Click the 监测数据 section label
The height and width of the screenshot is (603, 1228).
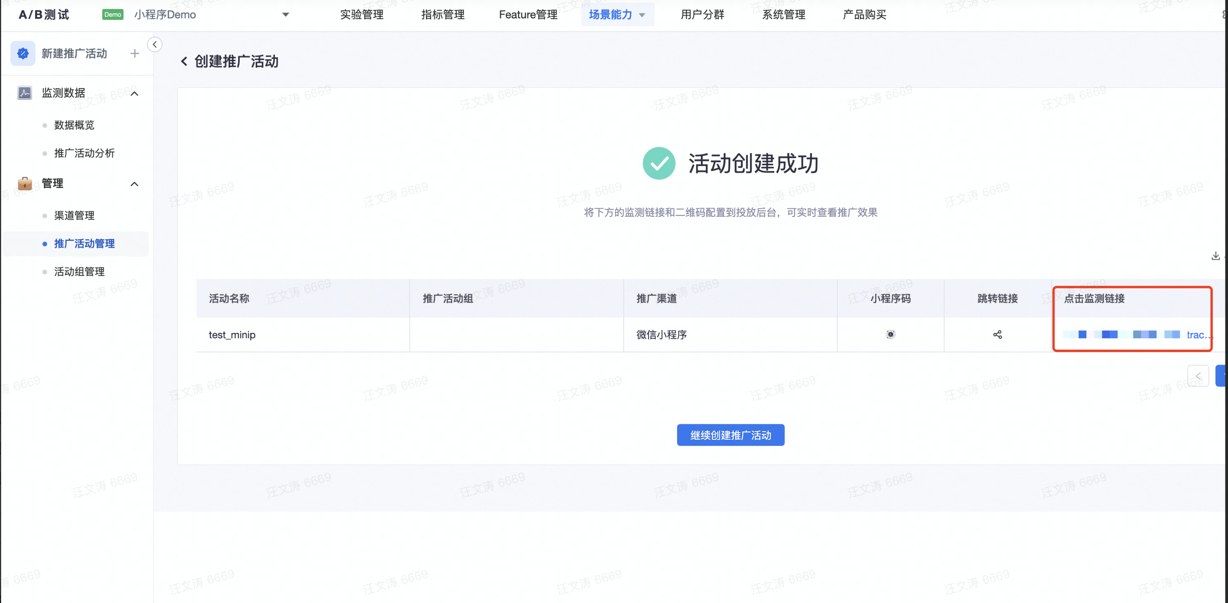click(63, 92)
